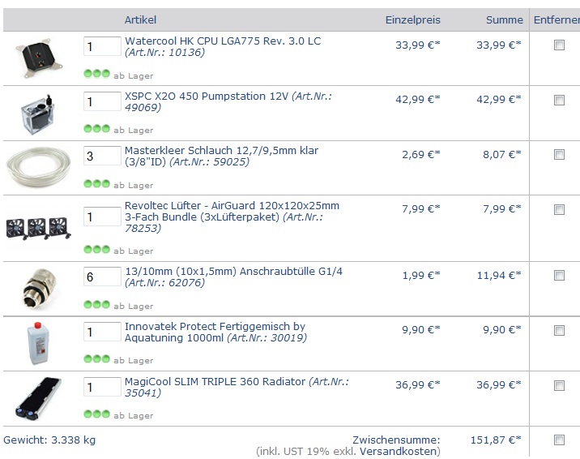Image resolution: width=580 pixels, height=459 pixels.
Task: Click the Artikel column header
Action: (x=140, y=19)
